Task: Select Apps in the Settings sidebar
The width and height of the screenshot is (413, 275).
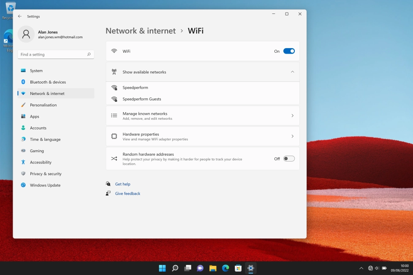Action: tap(23, 116)
